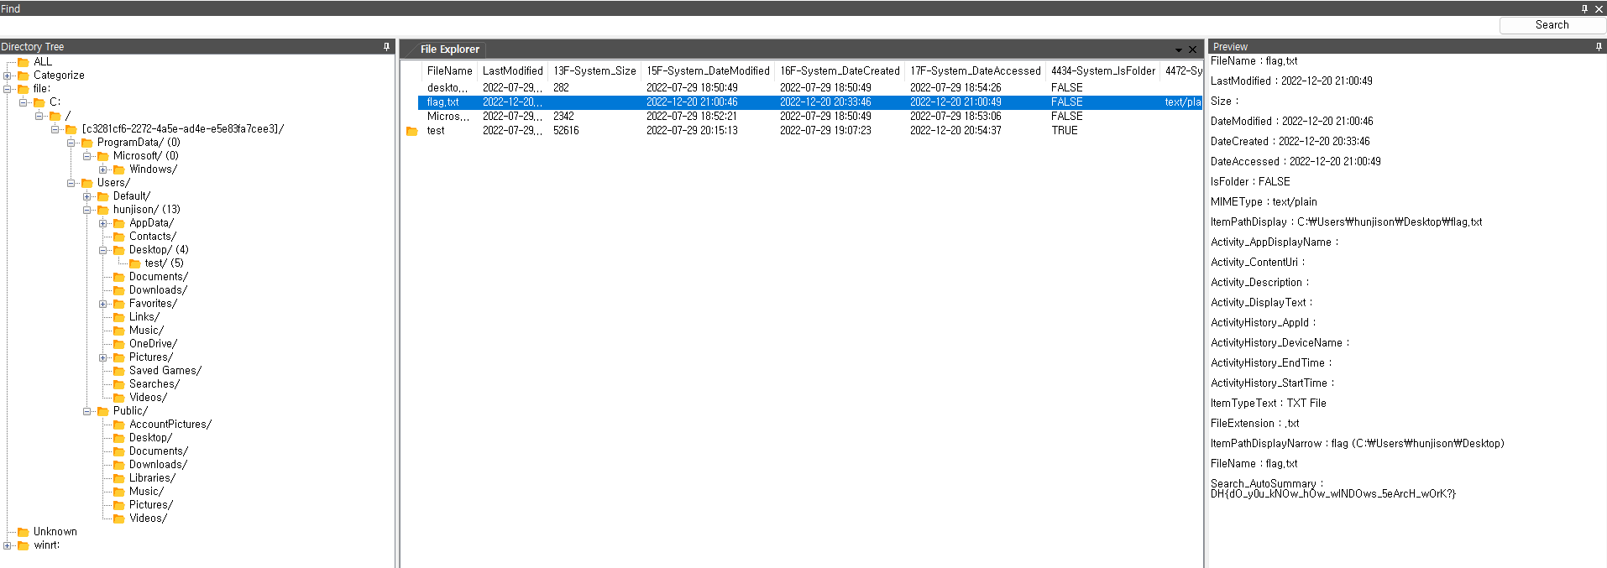Expand the Categorize node

8,76
